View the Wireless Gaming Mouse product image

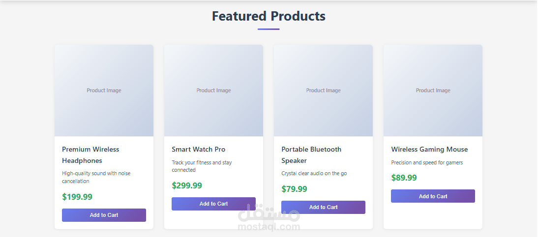pyautogui.click(x=433, y=90)
